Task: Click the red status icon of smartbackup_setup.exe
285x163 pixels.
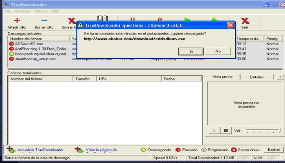Action: (11, 59)
